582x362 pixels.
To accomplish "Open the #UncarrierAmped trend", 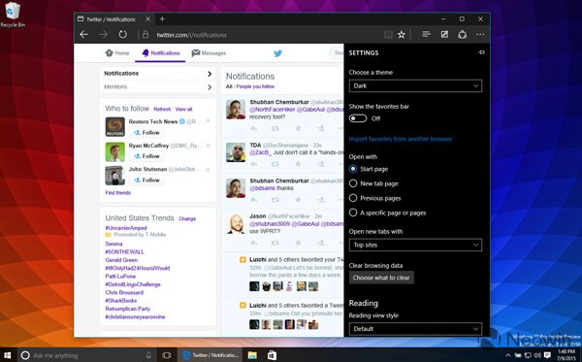I will coord(126,228).
